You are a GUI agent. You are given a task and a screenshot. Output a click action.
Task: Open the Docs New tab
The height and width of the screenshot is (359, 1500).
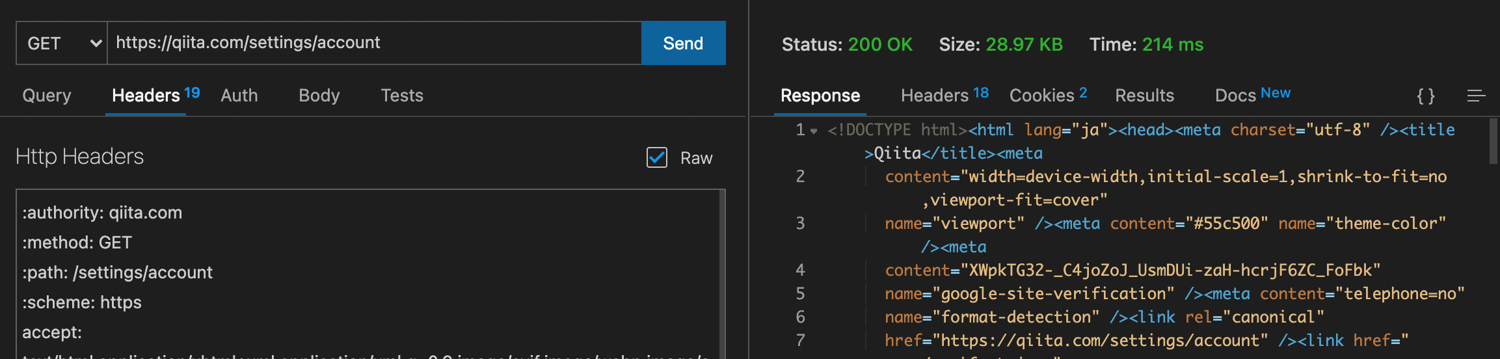[1252, 96]
